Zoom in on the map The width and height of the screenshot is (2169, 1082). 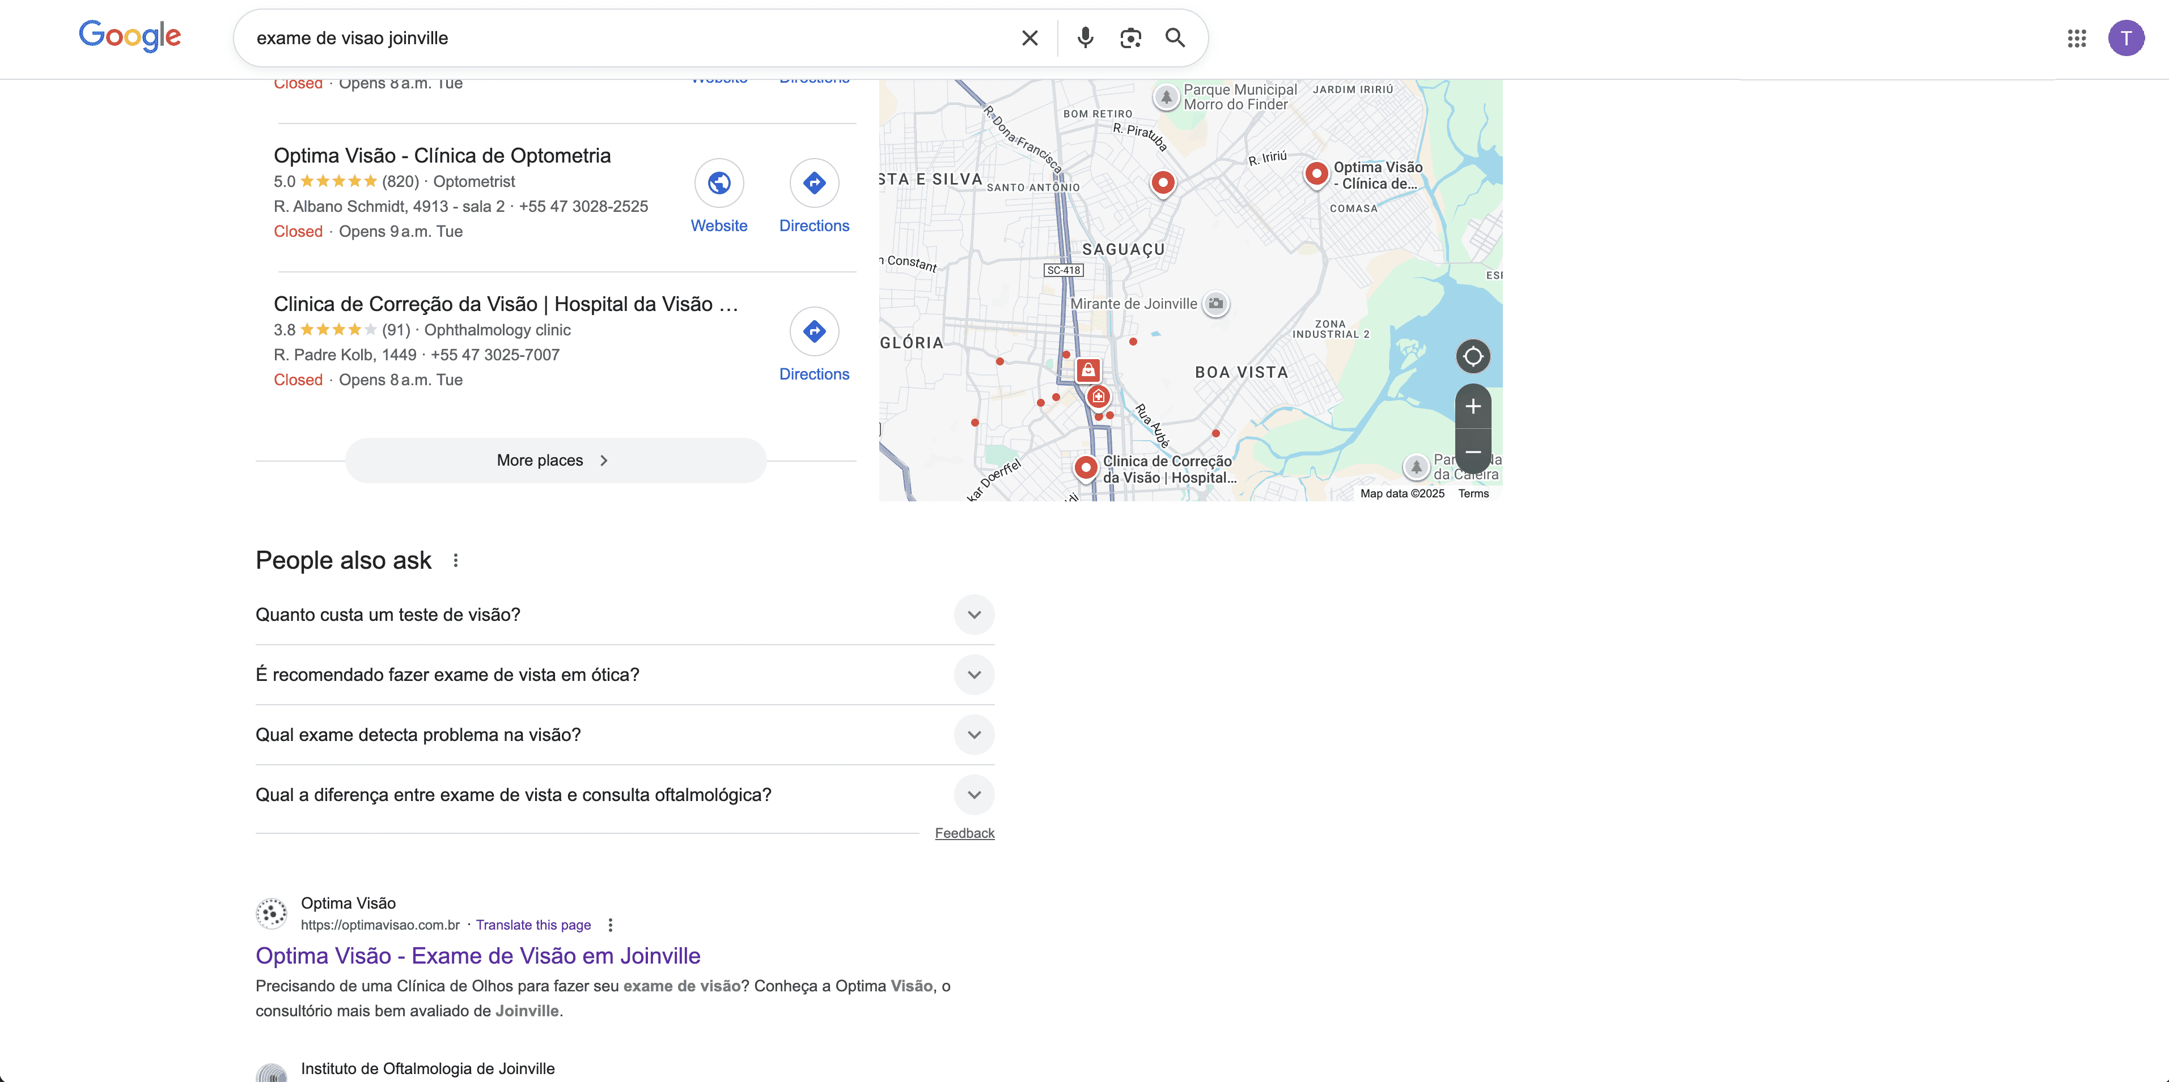[1473, 406]
